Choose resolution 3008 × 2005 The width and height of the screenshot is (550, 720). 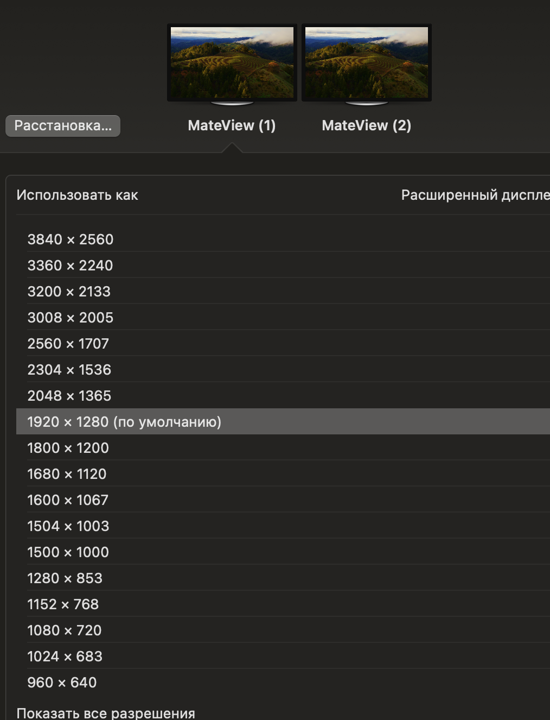[x=283, y=317]
